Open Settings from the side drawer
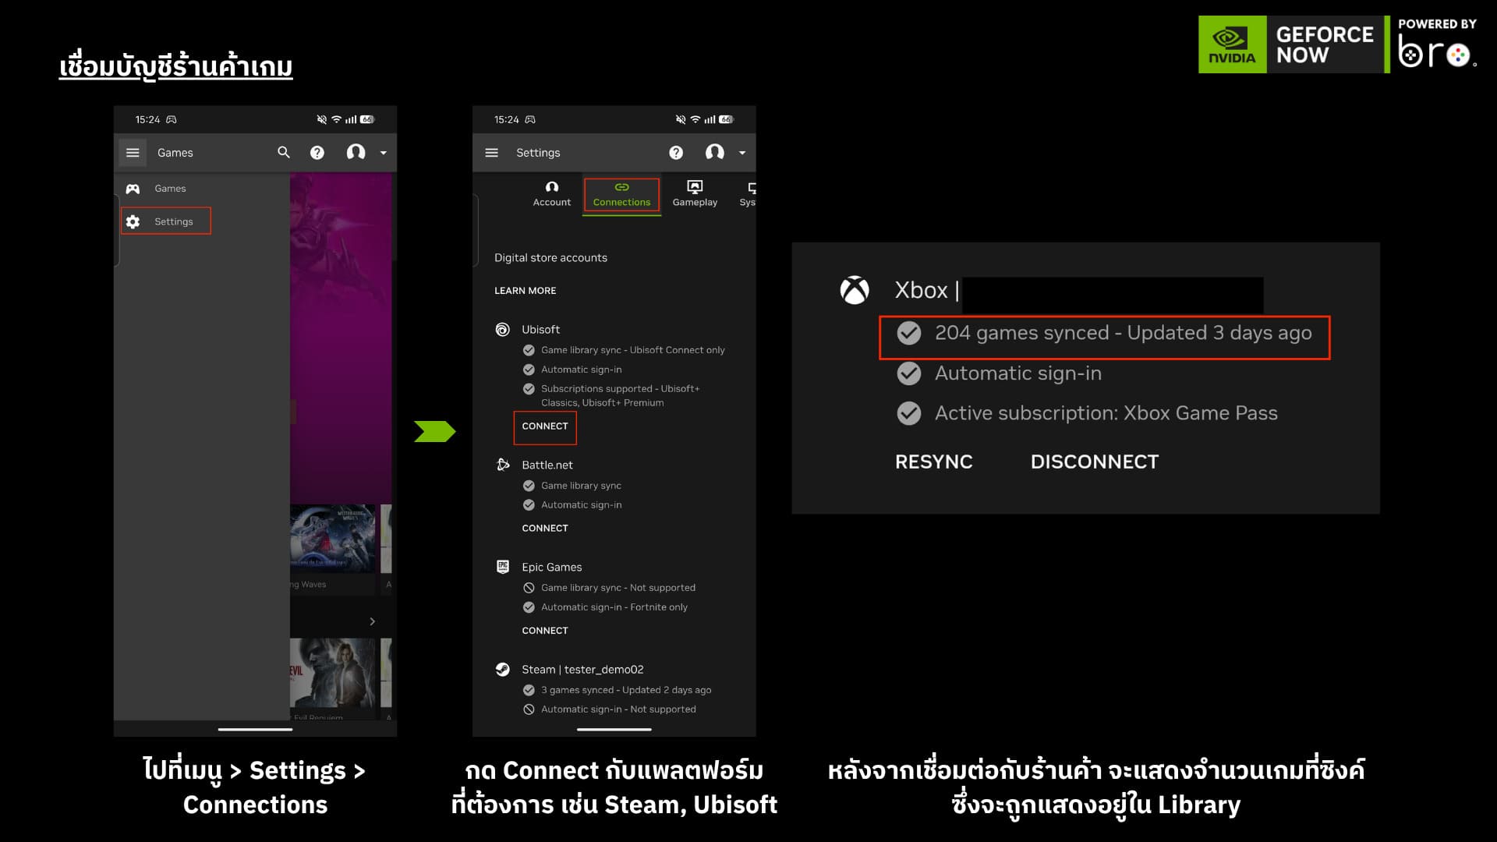This screenshot has height=842, width=1497. coord(166,221)
